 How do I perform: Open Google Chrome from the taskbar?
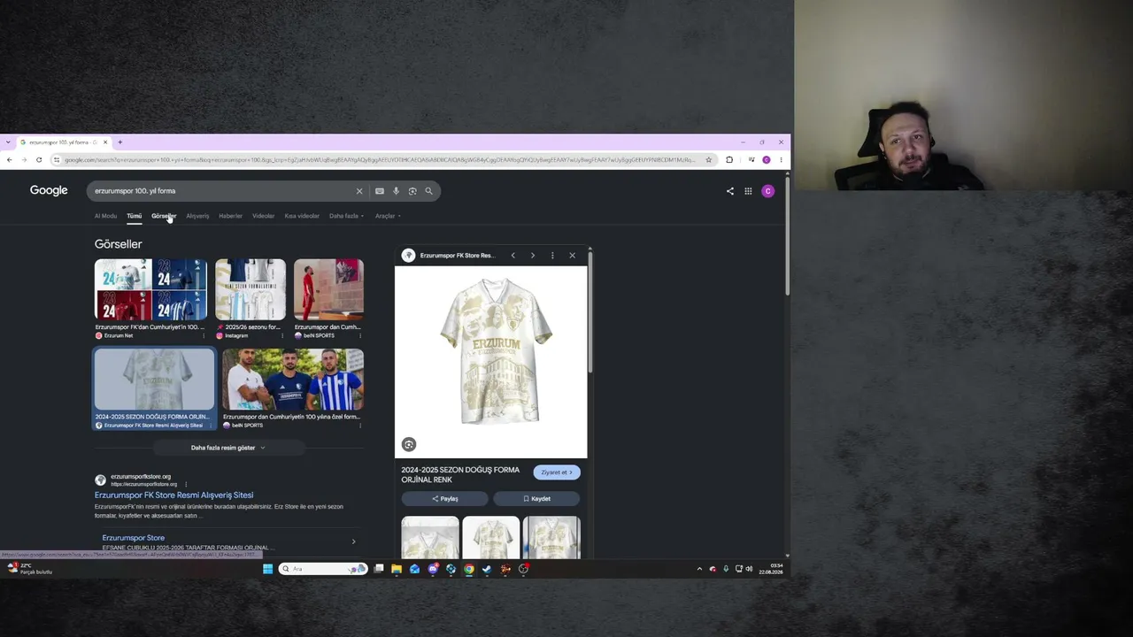(x=469, y=569)
